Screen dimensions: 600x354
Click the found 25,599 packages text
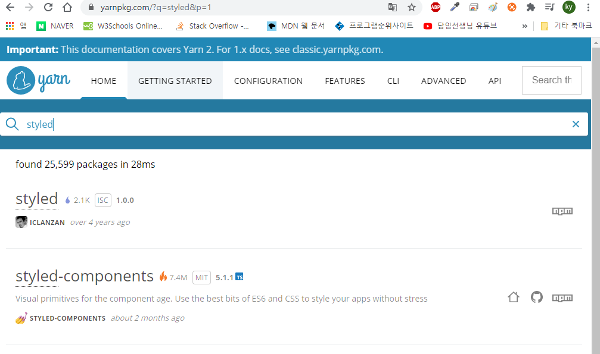85,164
